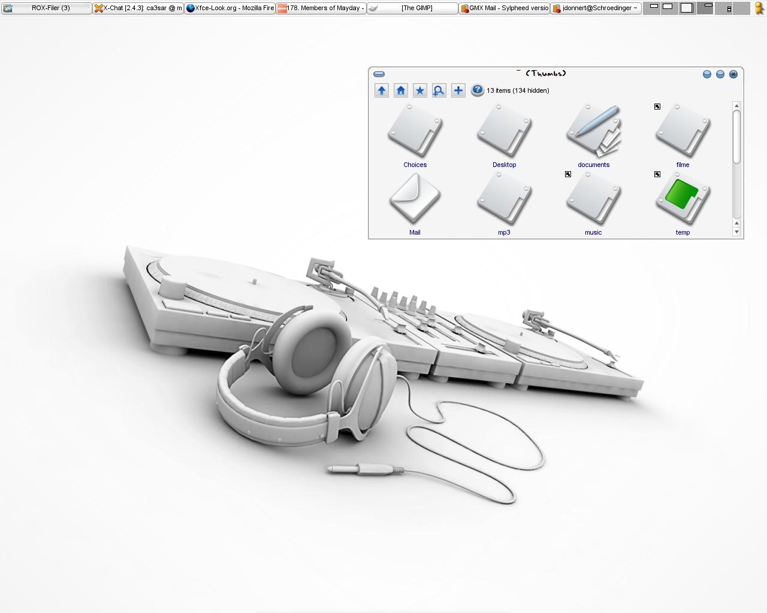Switch to fourth highlighted workspace in pager
Image resolution: width=767 pixels, height=613 pixels.
point(705,8)
